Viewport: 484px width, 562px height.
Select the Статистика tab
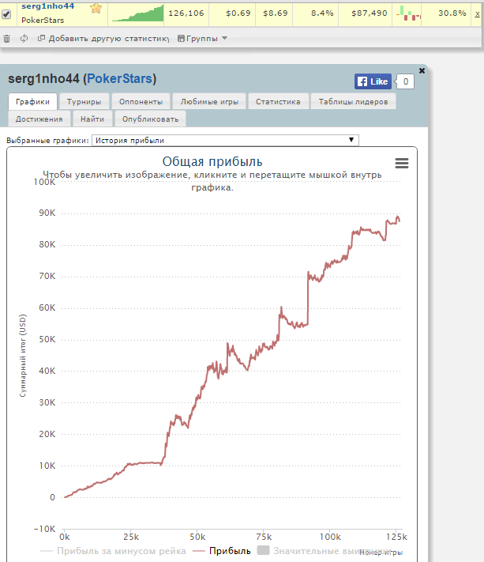tap(278, 102)
